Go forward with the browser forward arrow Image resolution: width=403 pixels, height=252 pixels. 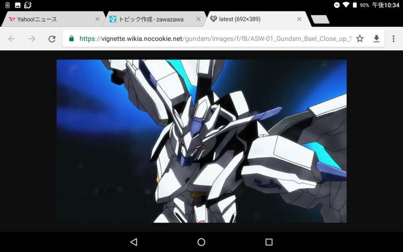point(32,39)
